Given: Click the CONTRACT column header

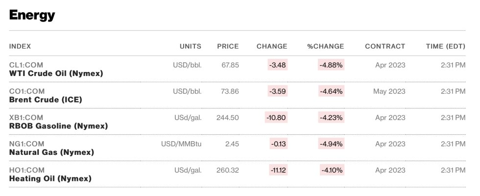Looking at the screenshot, I should pos(385,47).
